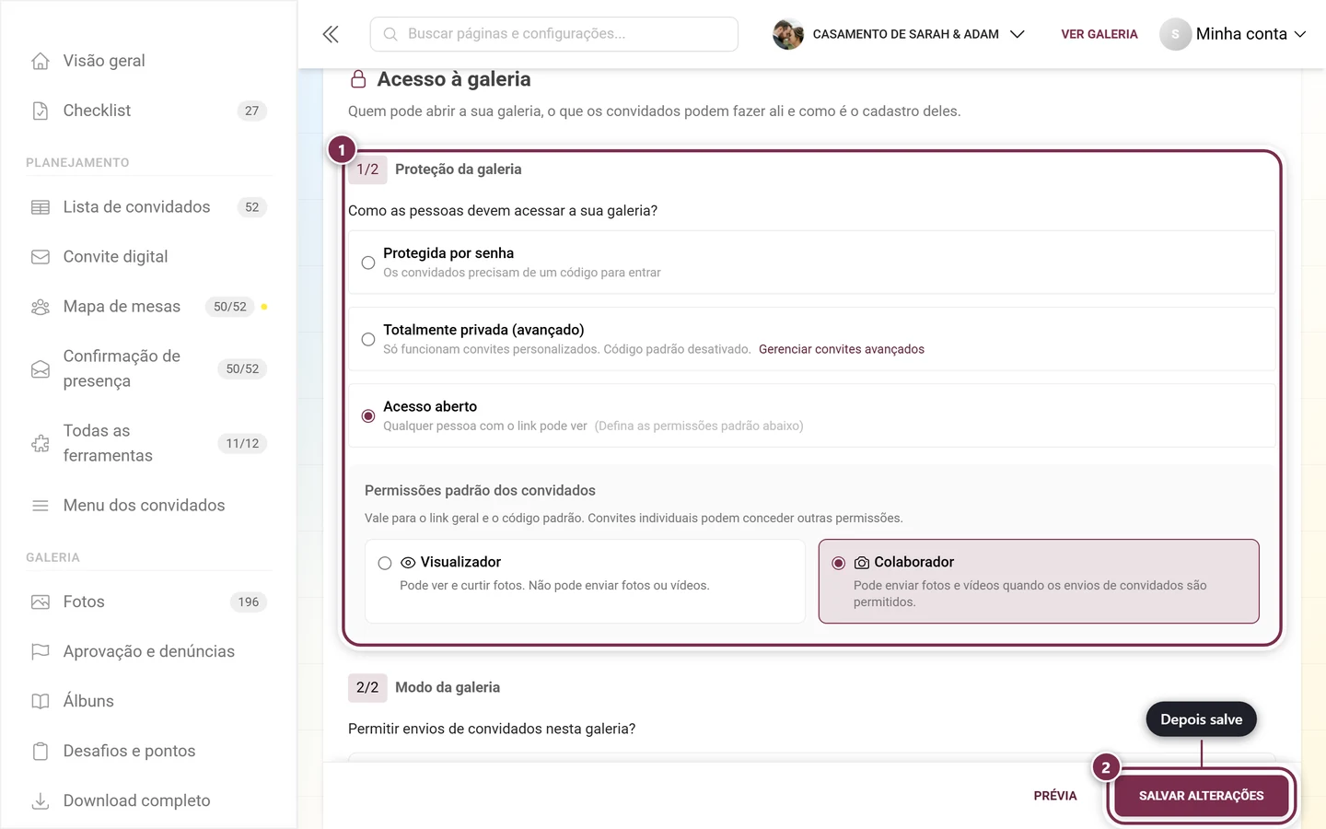This screenshot has height=829, width=1326.
Task: Click SALVAR ALTERAÇÕES button
Action: 1202,796
